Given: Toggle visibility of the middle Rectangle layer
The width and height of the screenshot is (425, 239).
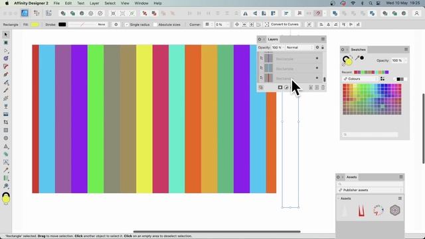Looking at the screenshot, I should coord(317,68).
